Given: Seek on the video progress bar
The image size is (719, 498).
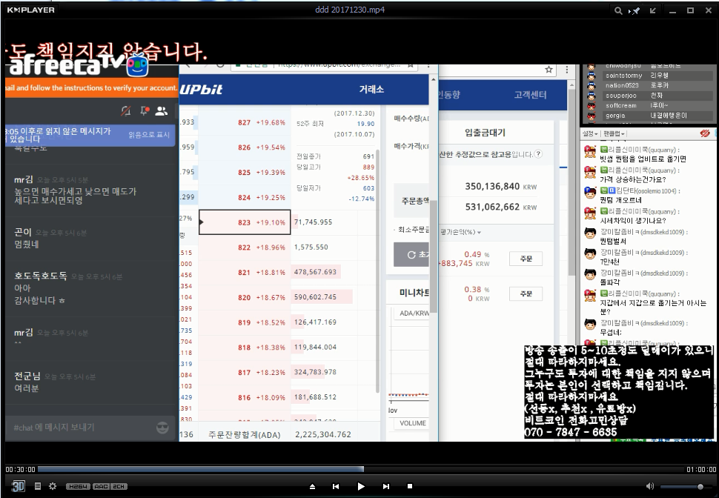Looking at the screenshot, I should [x=360, y=469].
